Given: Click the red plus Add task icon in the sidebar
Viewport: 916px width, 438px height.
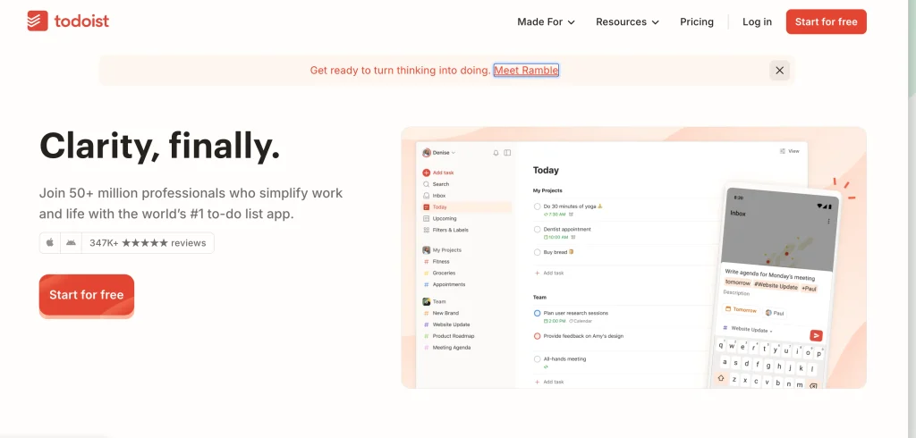Looking at the screenshot, I should point(427,173).
